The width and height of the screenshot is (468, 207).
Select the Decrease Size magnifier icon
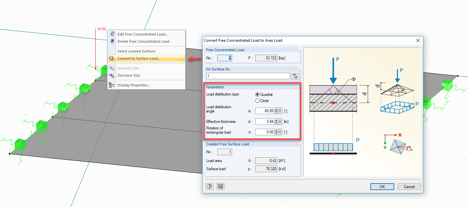(111, 75)
